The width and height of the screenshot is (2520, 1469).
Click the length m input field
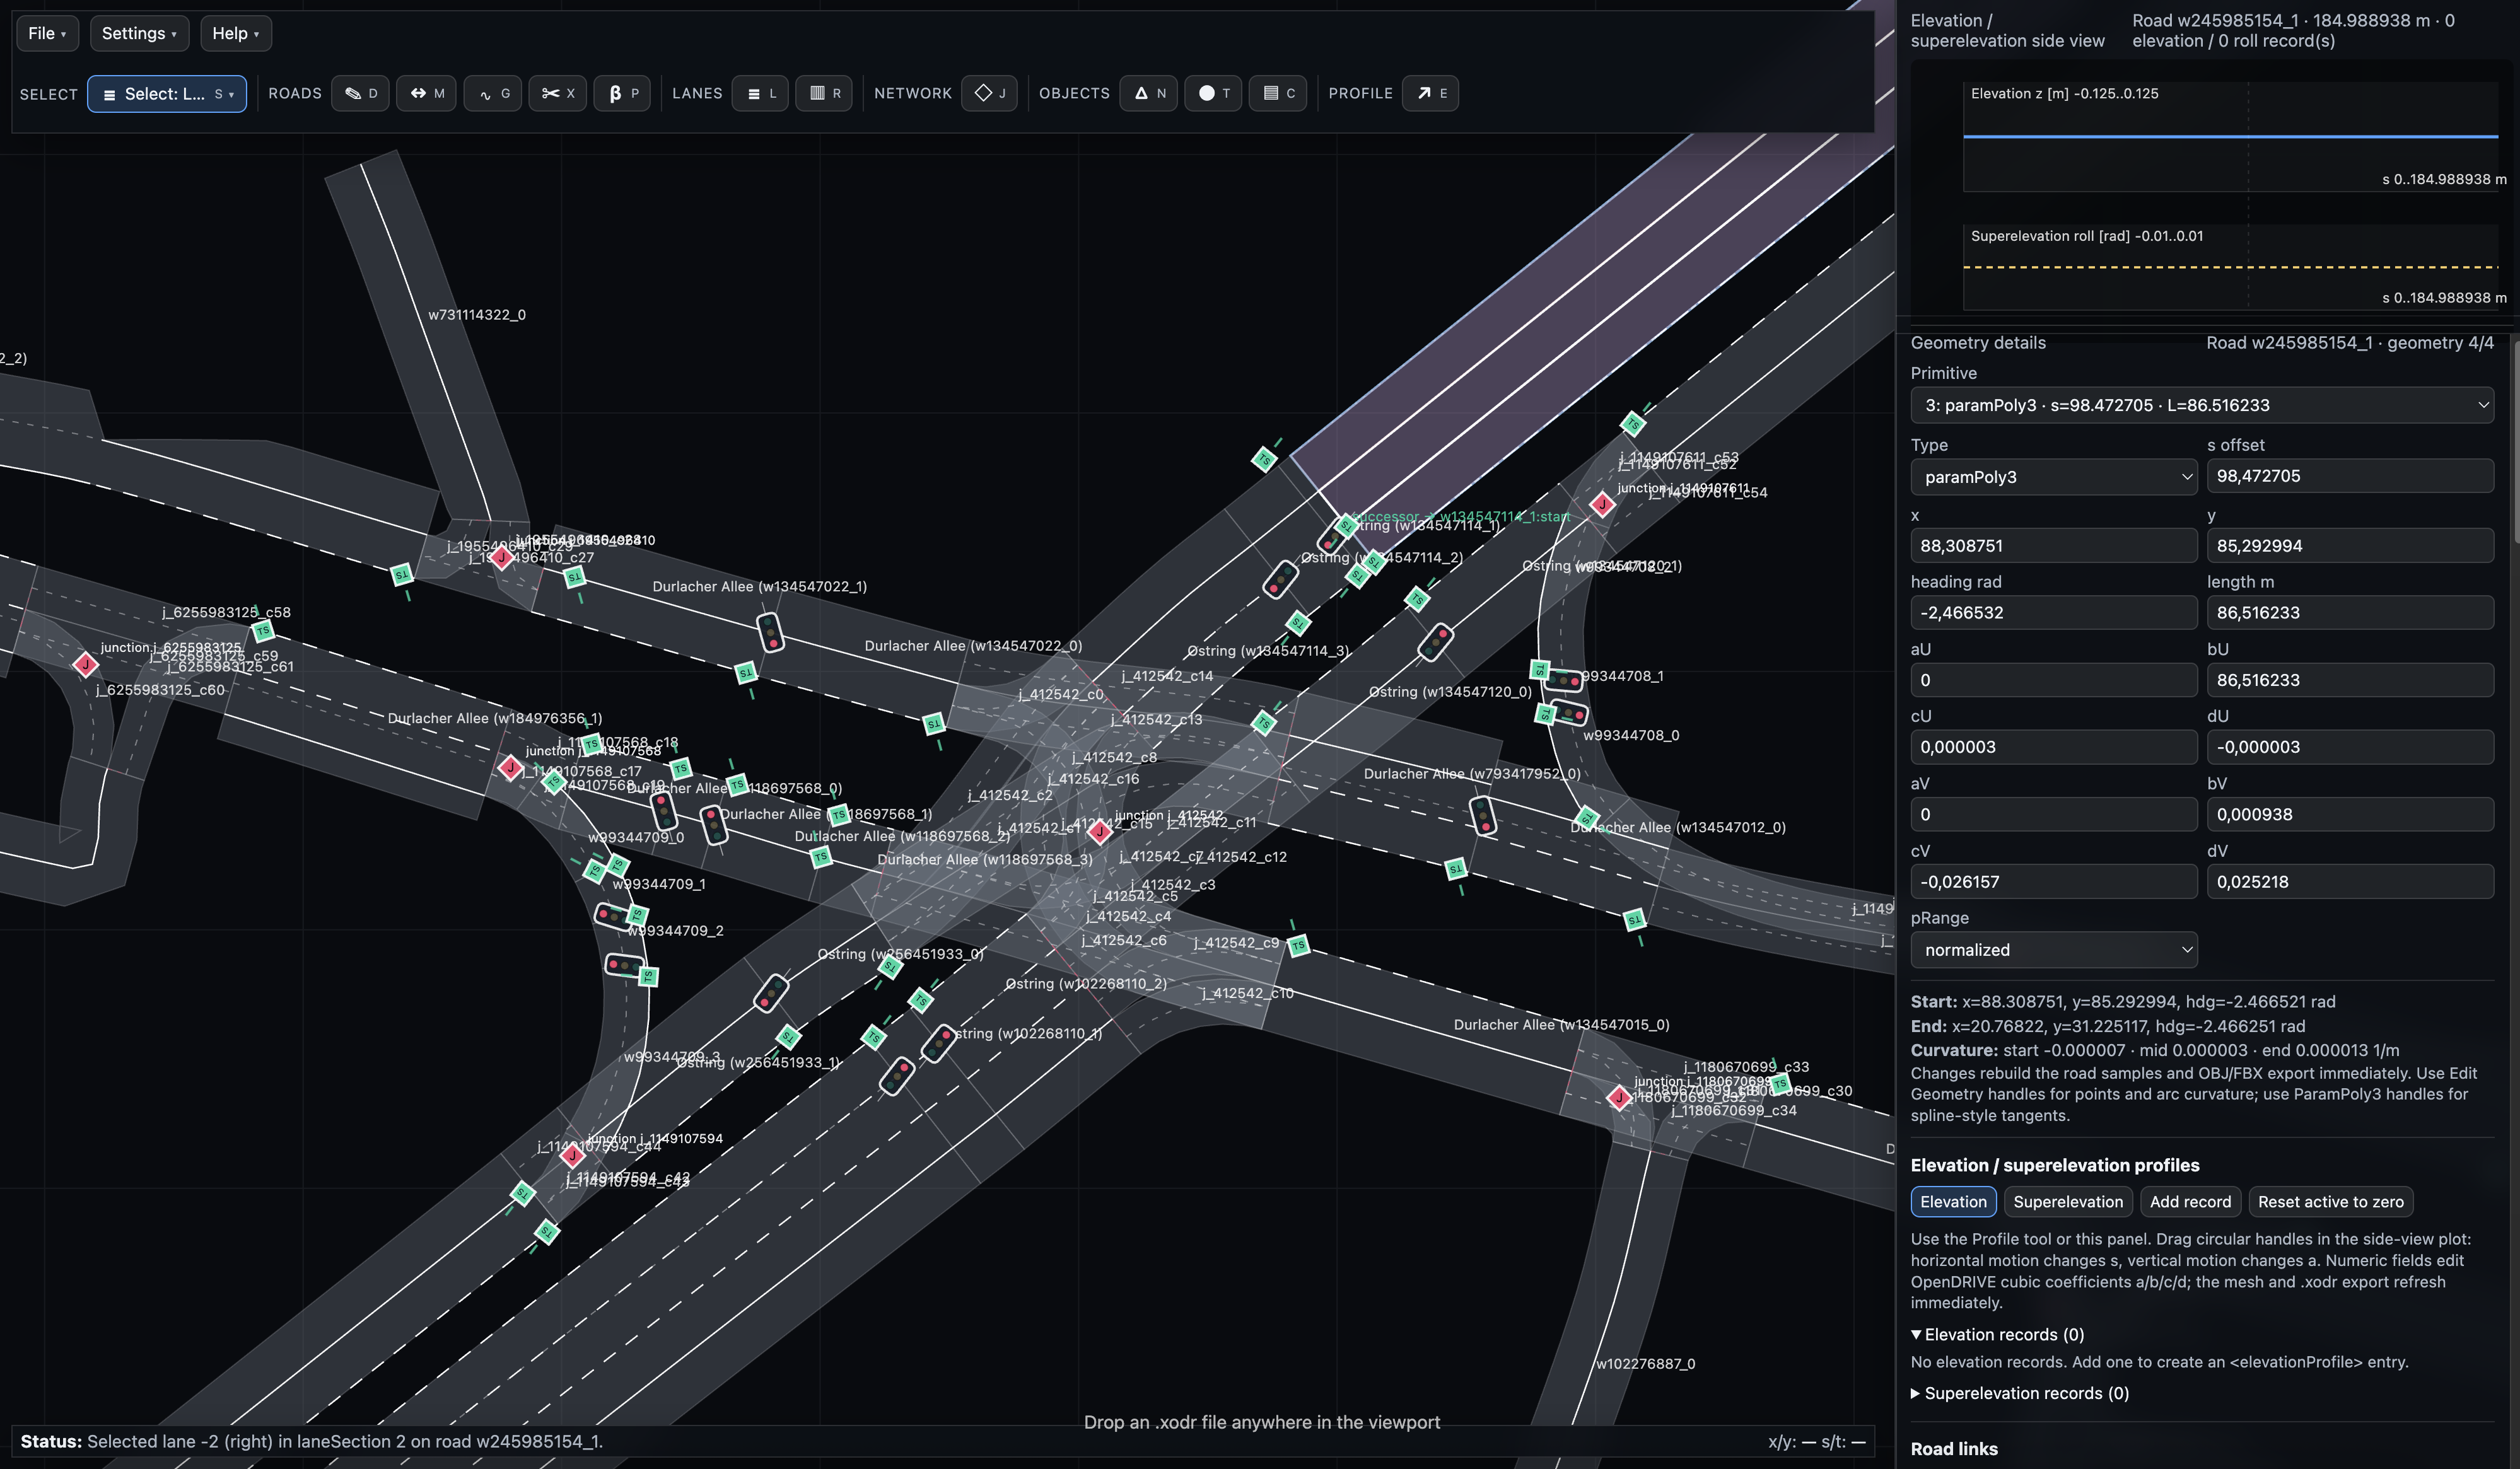[2349, 612]
